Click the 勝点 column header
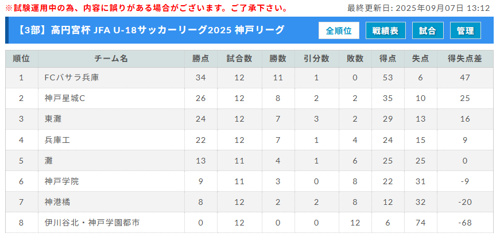 (200, 59)
